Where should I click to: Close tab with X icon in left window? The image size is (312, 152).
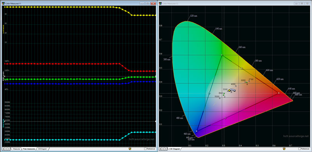coord(4,149)
